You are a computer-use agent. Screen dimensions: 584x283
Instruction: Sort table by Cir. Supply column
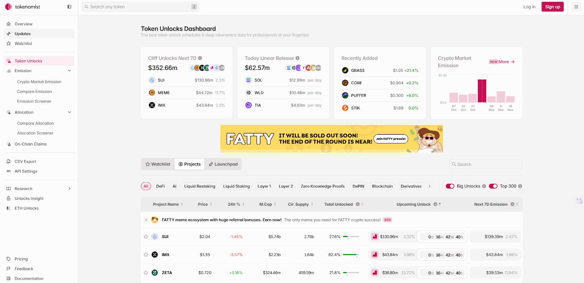pyautogui.click(x=300, y=204)
